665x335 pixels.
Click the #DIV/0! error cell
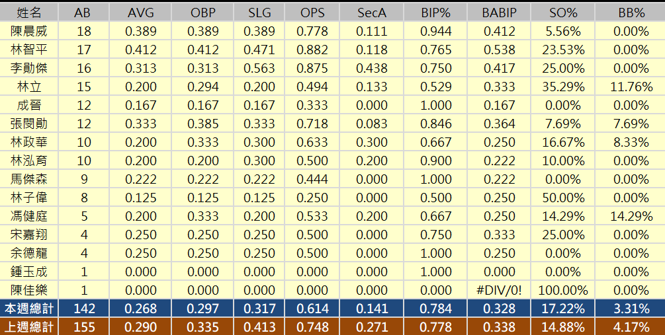499,290
